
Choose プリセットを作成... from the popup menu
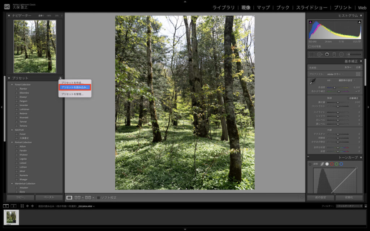[x=72, y=83]
